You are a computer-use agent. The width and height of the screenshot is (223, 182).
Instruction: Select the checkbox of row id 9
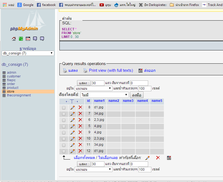click(64, 133)
